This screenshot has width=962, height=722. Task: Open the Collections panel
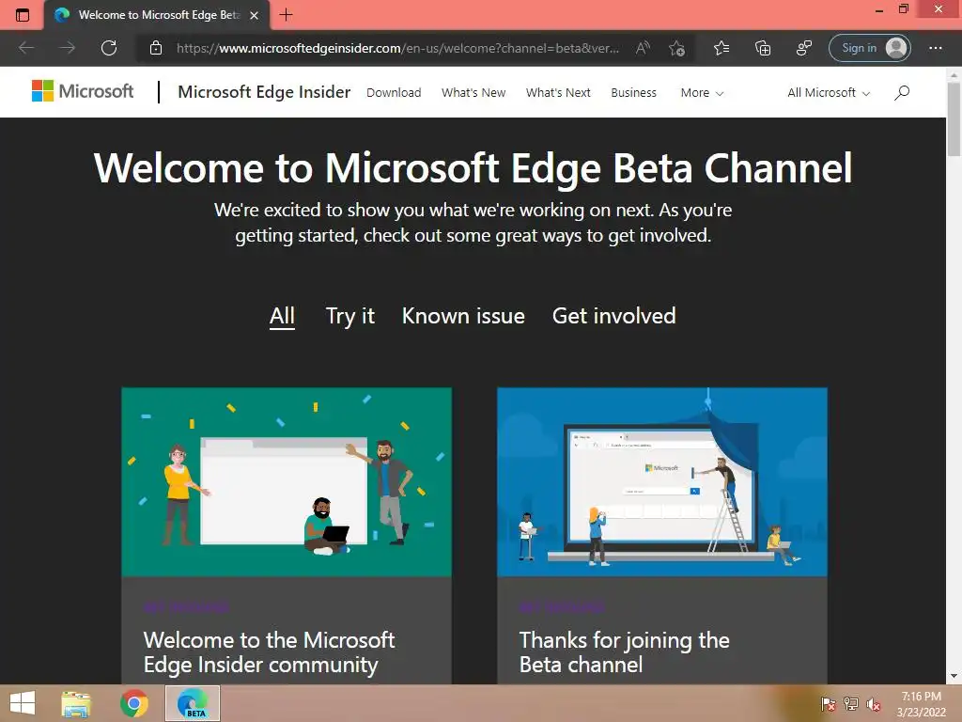pyautogui.click(x=763, y=48)
